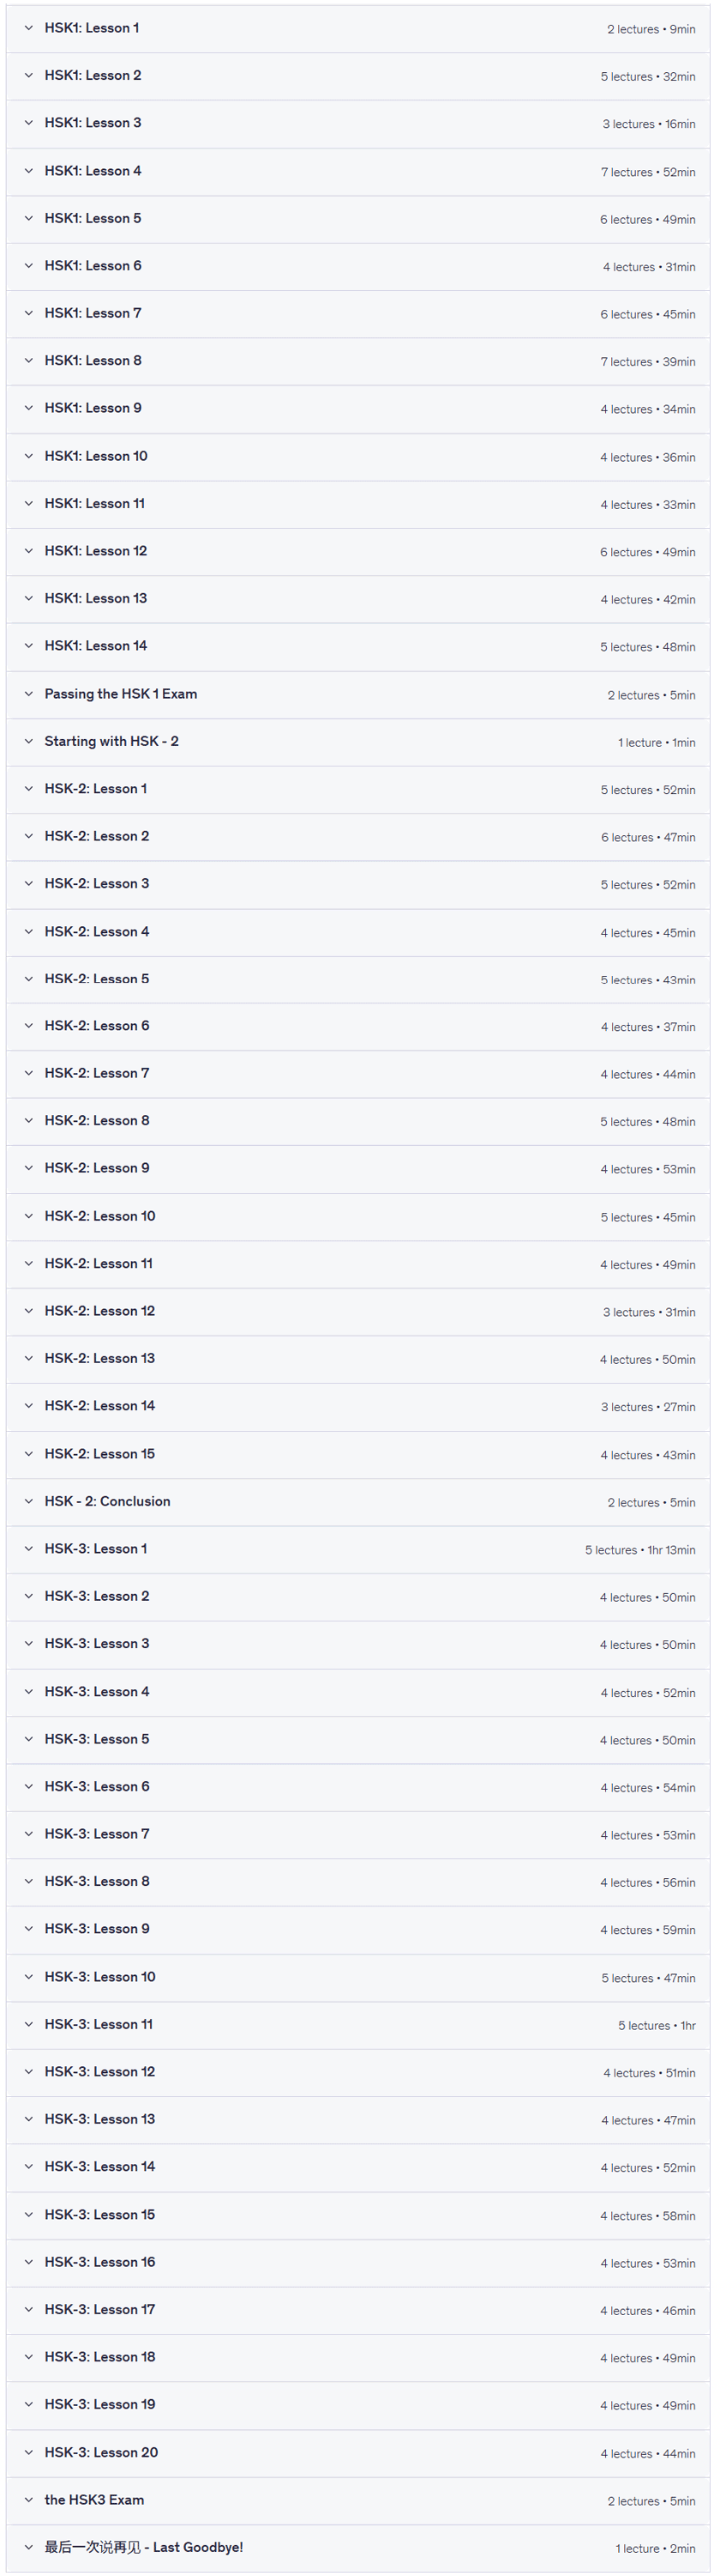Click chevron beside HSK1: Lesson 12

[29, 551]
